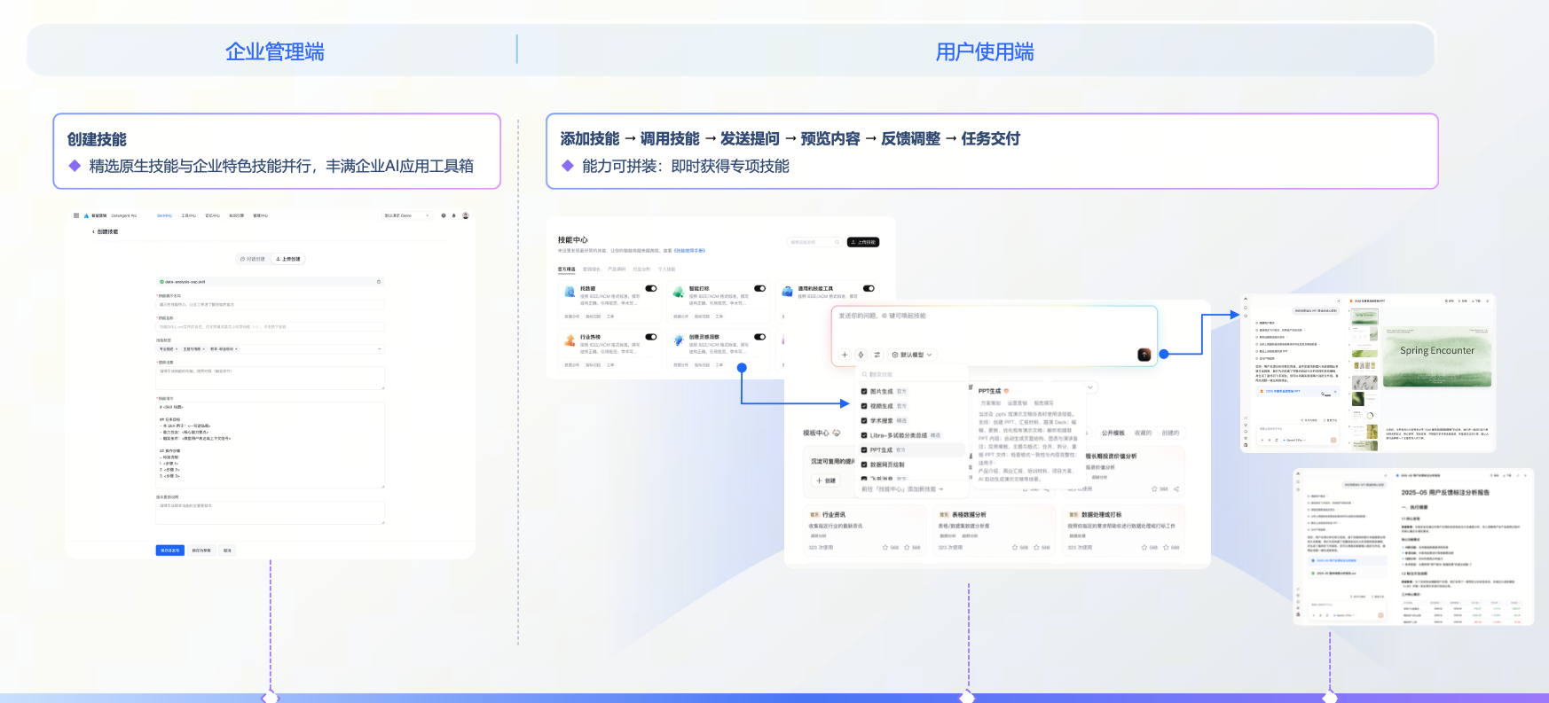1549x703 pixels.
Task: Star the 数据处理或打标 template card
Action: 1144,548
